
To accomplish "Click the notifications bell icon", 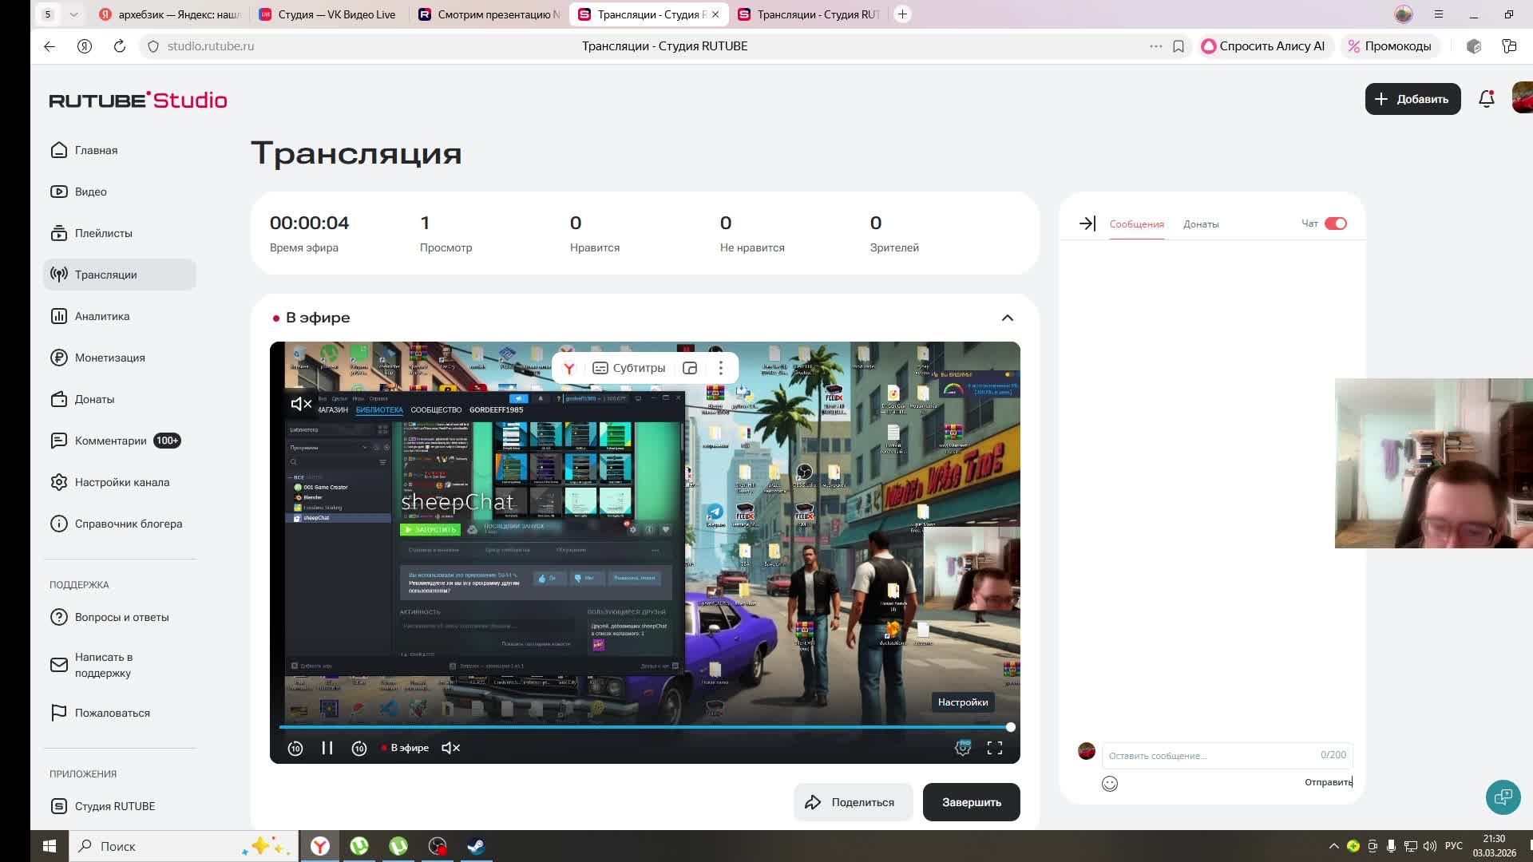I will (x=1486, y=99).
